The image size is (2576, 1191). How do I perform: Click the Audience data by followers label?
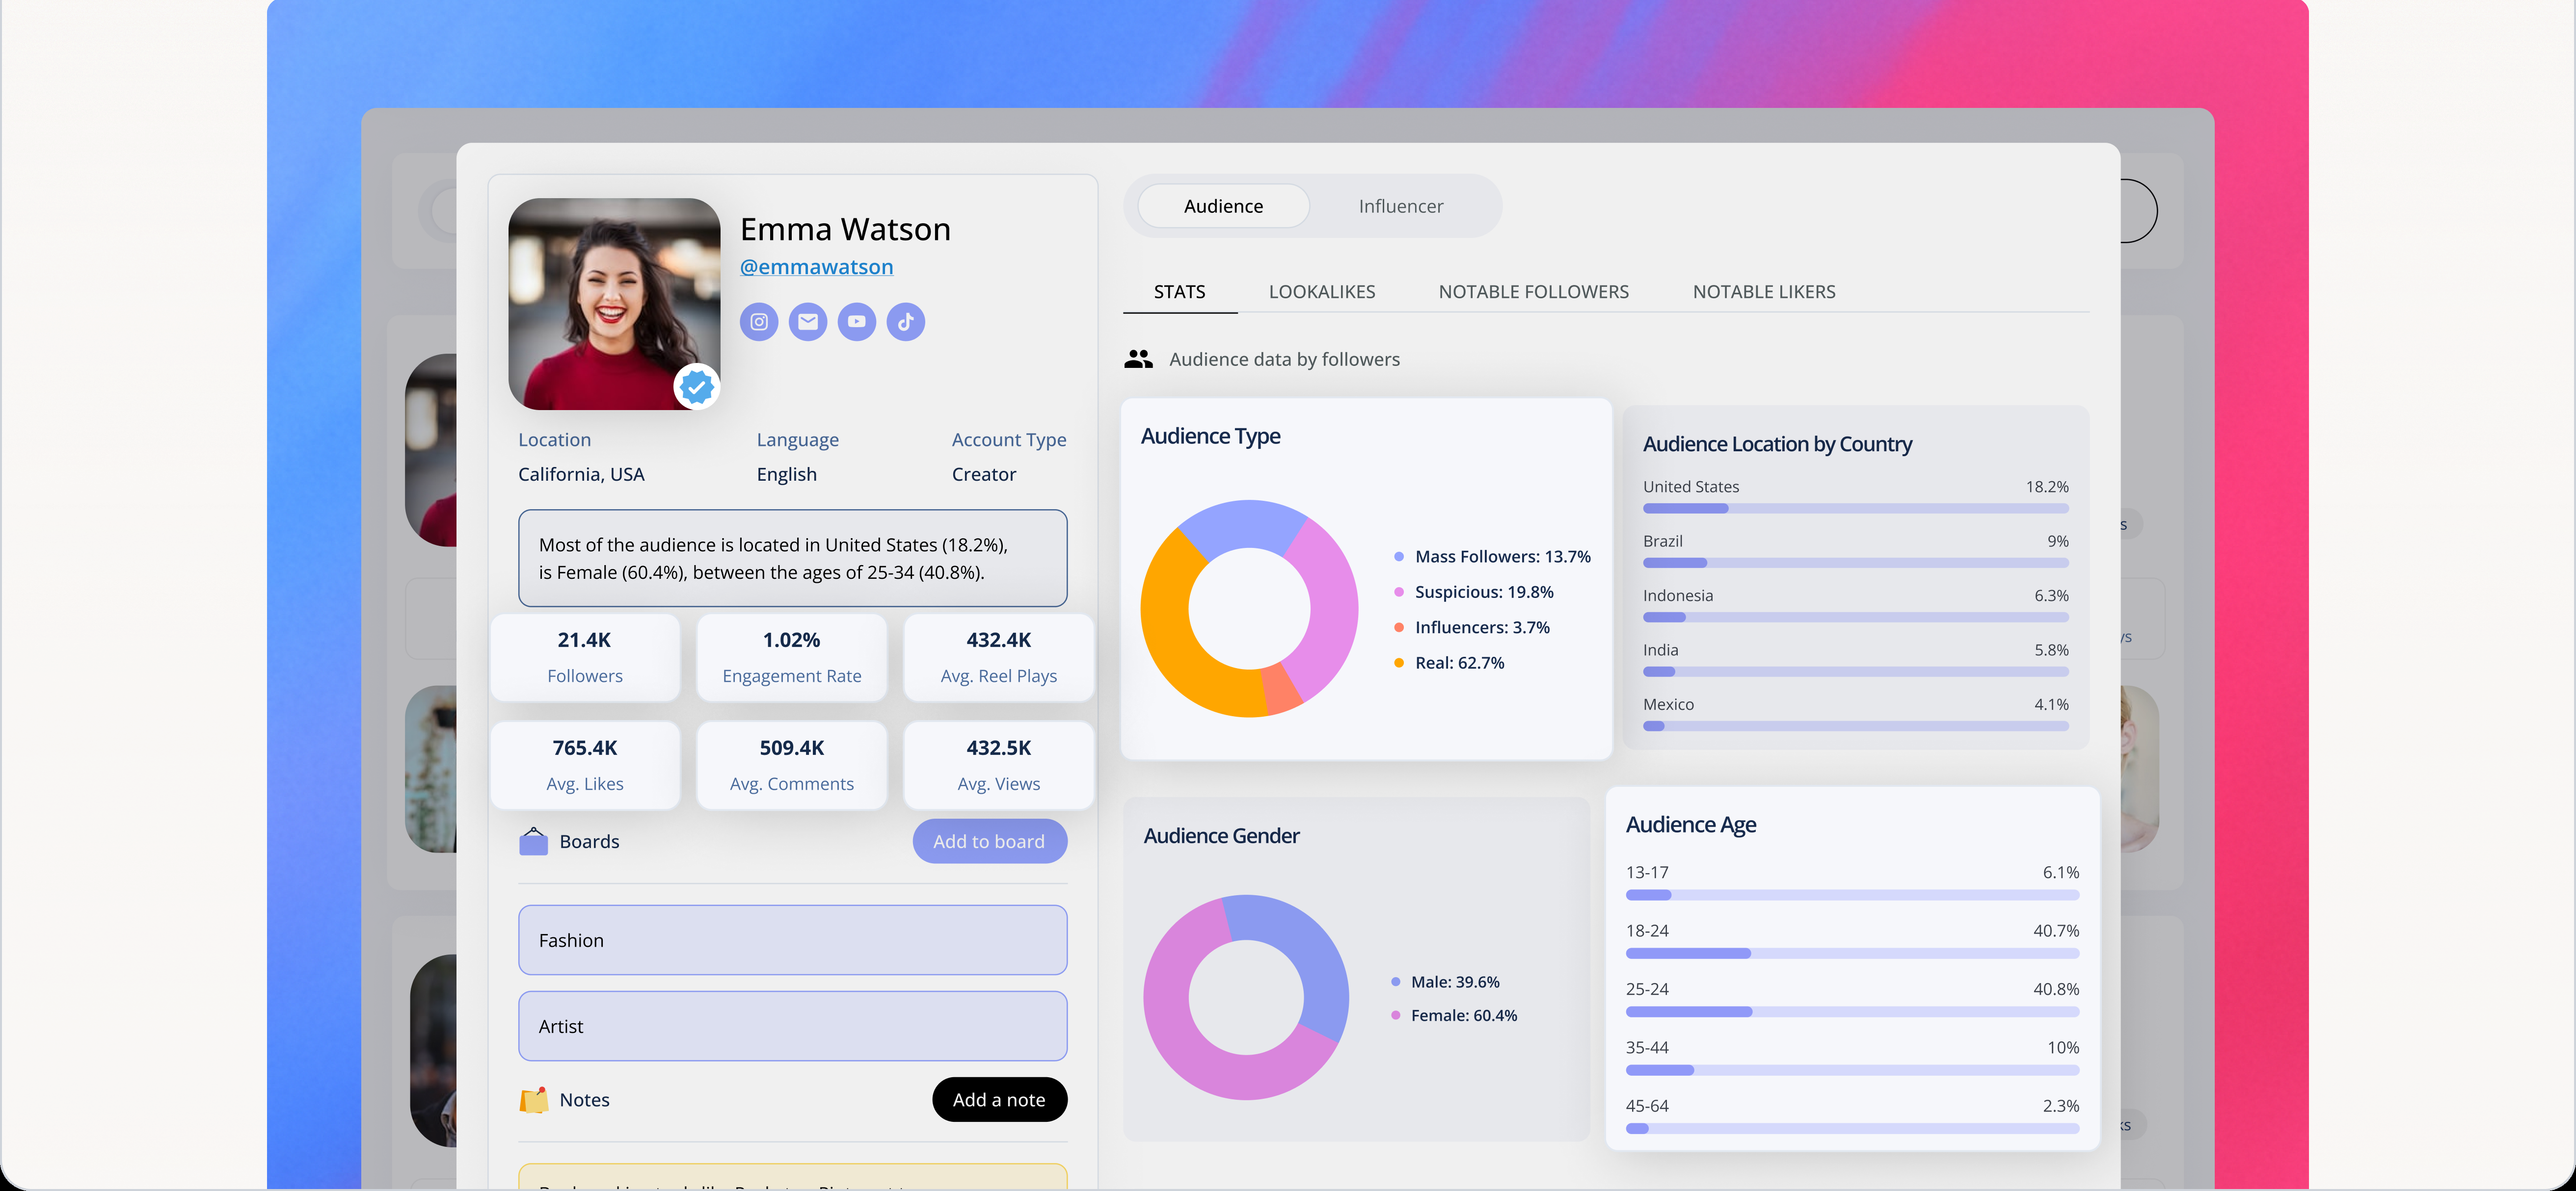(x=1284, y=360)
